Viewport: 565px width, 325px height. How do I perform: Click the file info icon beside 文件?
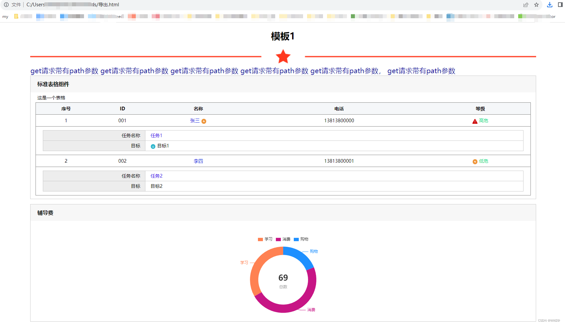(6, 5)
